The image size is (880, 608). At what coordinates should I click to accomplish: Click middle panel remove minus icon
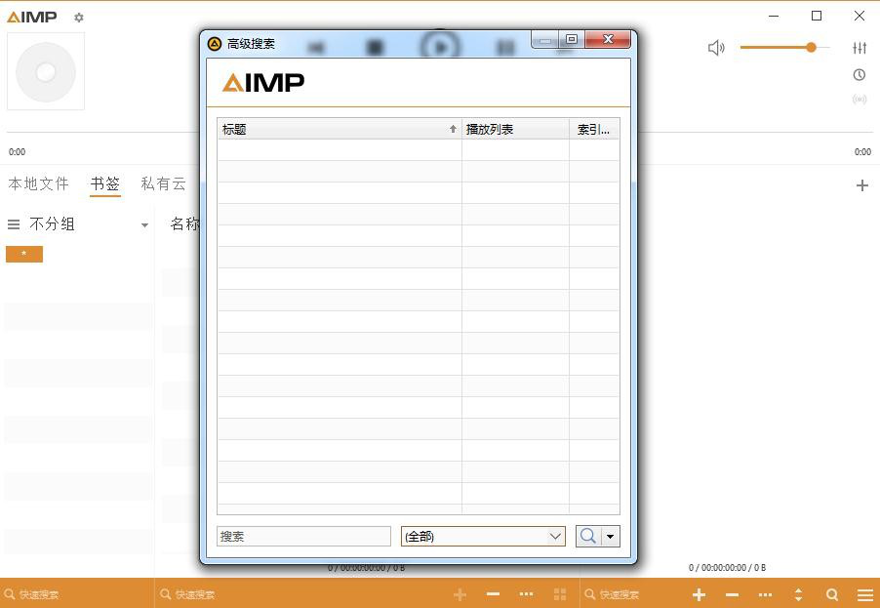[x=493, y=594]
